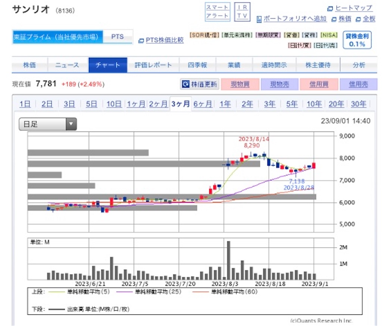Select the 3年 chart period
Viewport: 382px width, 326px height.
(x=270, y=104)
